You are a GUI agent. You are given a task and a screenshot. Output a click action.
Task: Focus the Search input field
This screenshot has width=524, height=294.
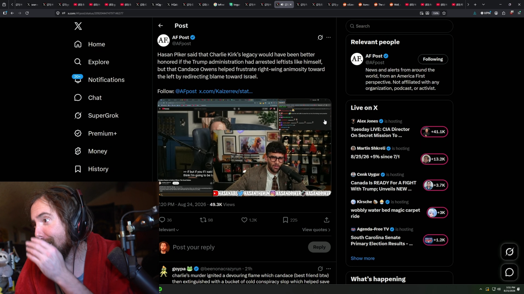(x=399, y=26)
